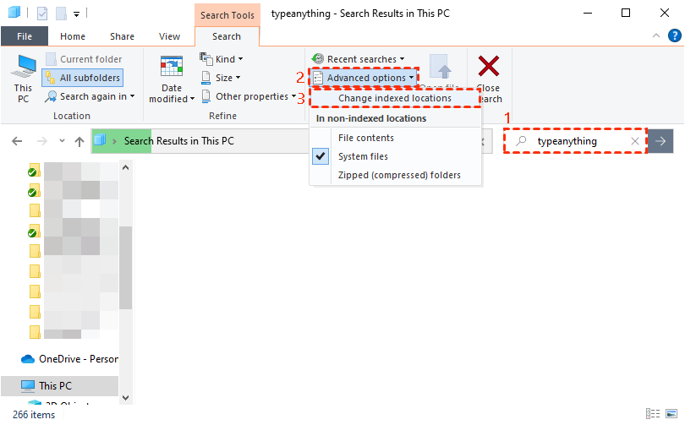Click the Help question mark icon
The image size is (685, 425).
673,36
